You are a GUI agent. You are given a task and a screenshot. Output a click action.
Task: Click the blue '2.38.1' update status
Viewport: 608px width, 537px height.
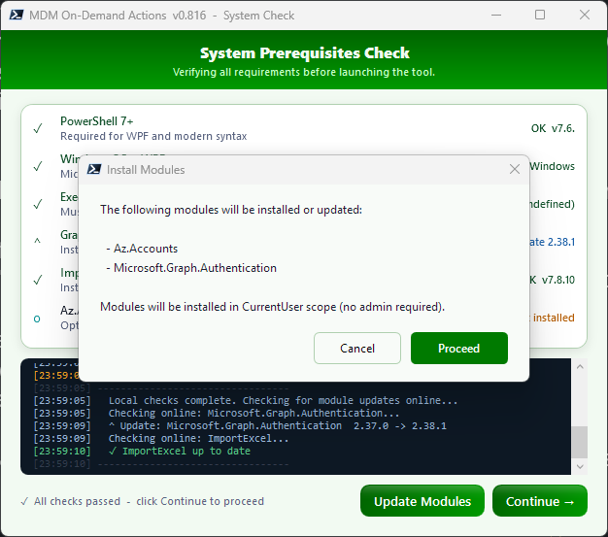coord(561,242)
